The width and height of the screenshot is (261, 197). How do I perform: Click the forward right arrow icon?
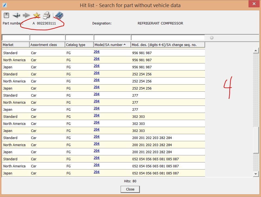[26, 15]
